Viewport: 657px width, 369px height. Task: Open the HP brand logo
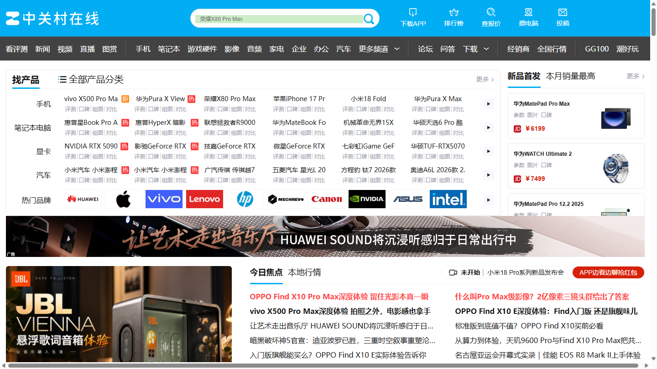pos(245,199)
